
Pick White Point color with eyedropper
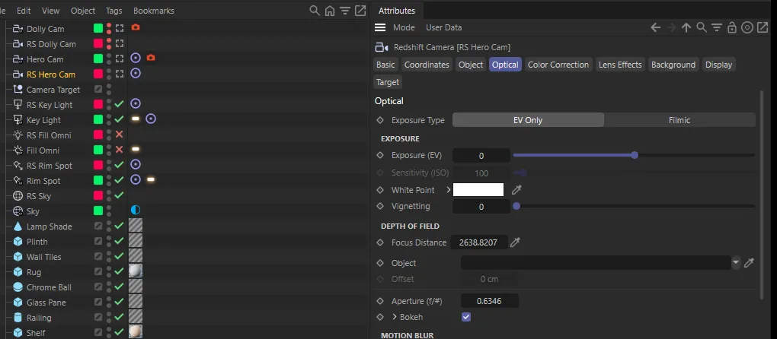516,190
